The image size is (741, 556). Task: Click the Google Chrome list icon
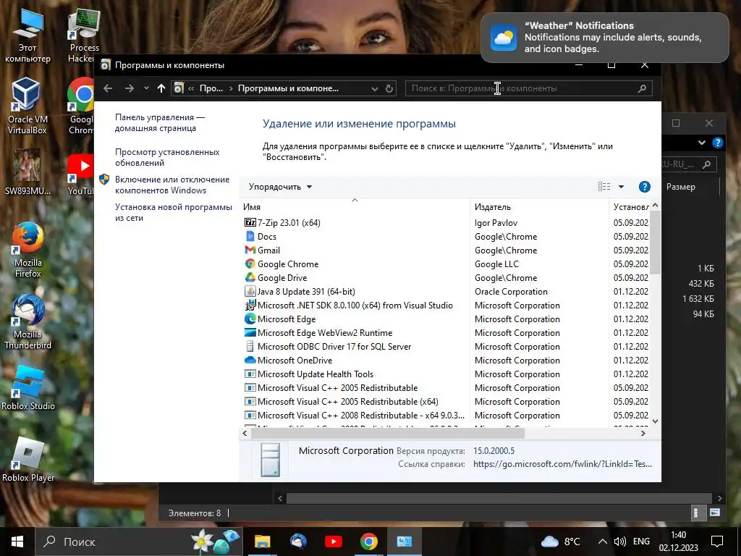[250, 264]
